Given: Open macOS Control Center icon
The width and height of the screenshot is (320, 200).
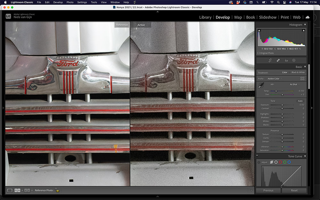Looking at the screenshot, I should [x=284, y=2].
